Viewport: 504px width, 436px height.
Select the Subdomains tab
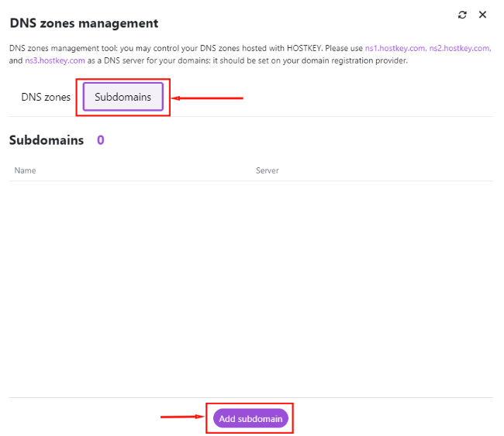(x=123, y=97)
